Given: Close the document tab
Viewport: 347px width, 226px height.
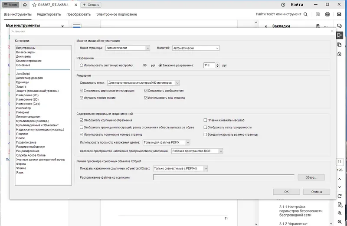Looking at the screenshot, I should click(x=75, y=5).
